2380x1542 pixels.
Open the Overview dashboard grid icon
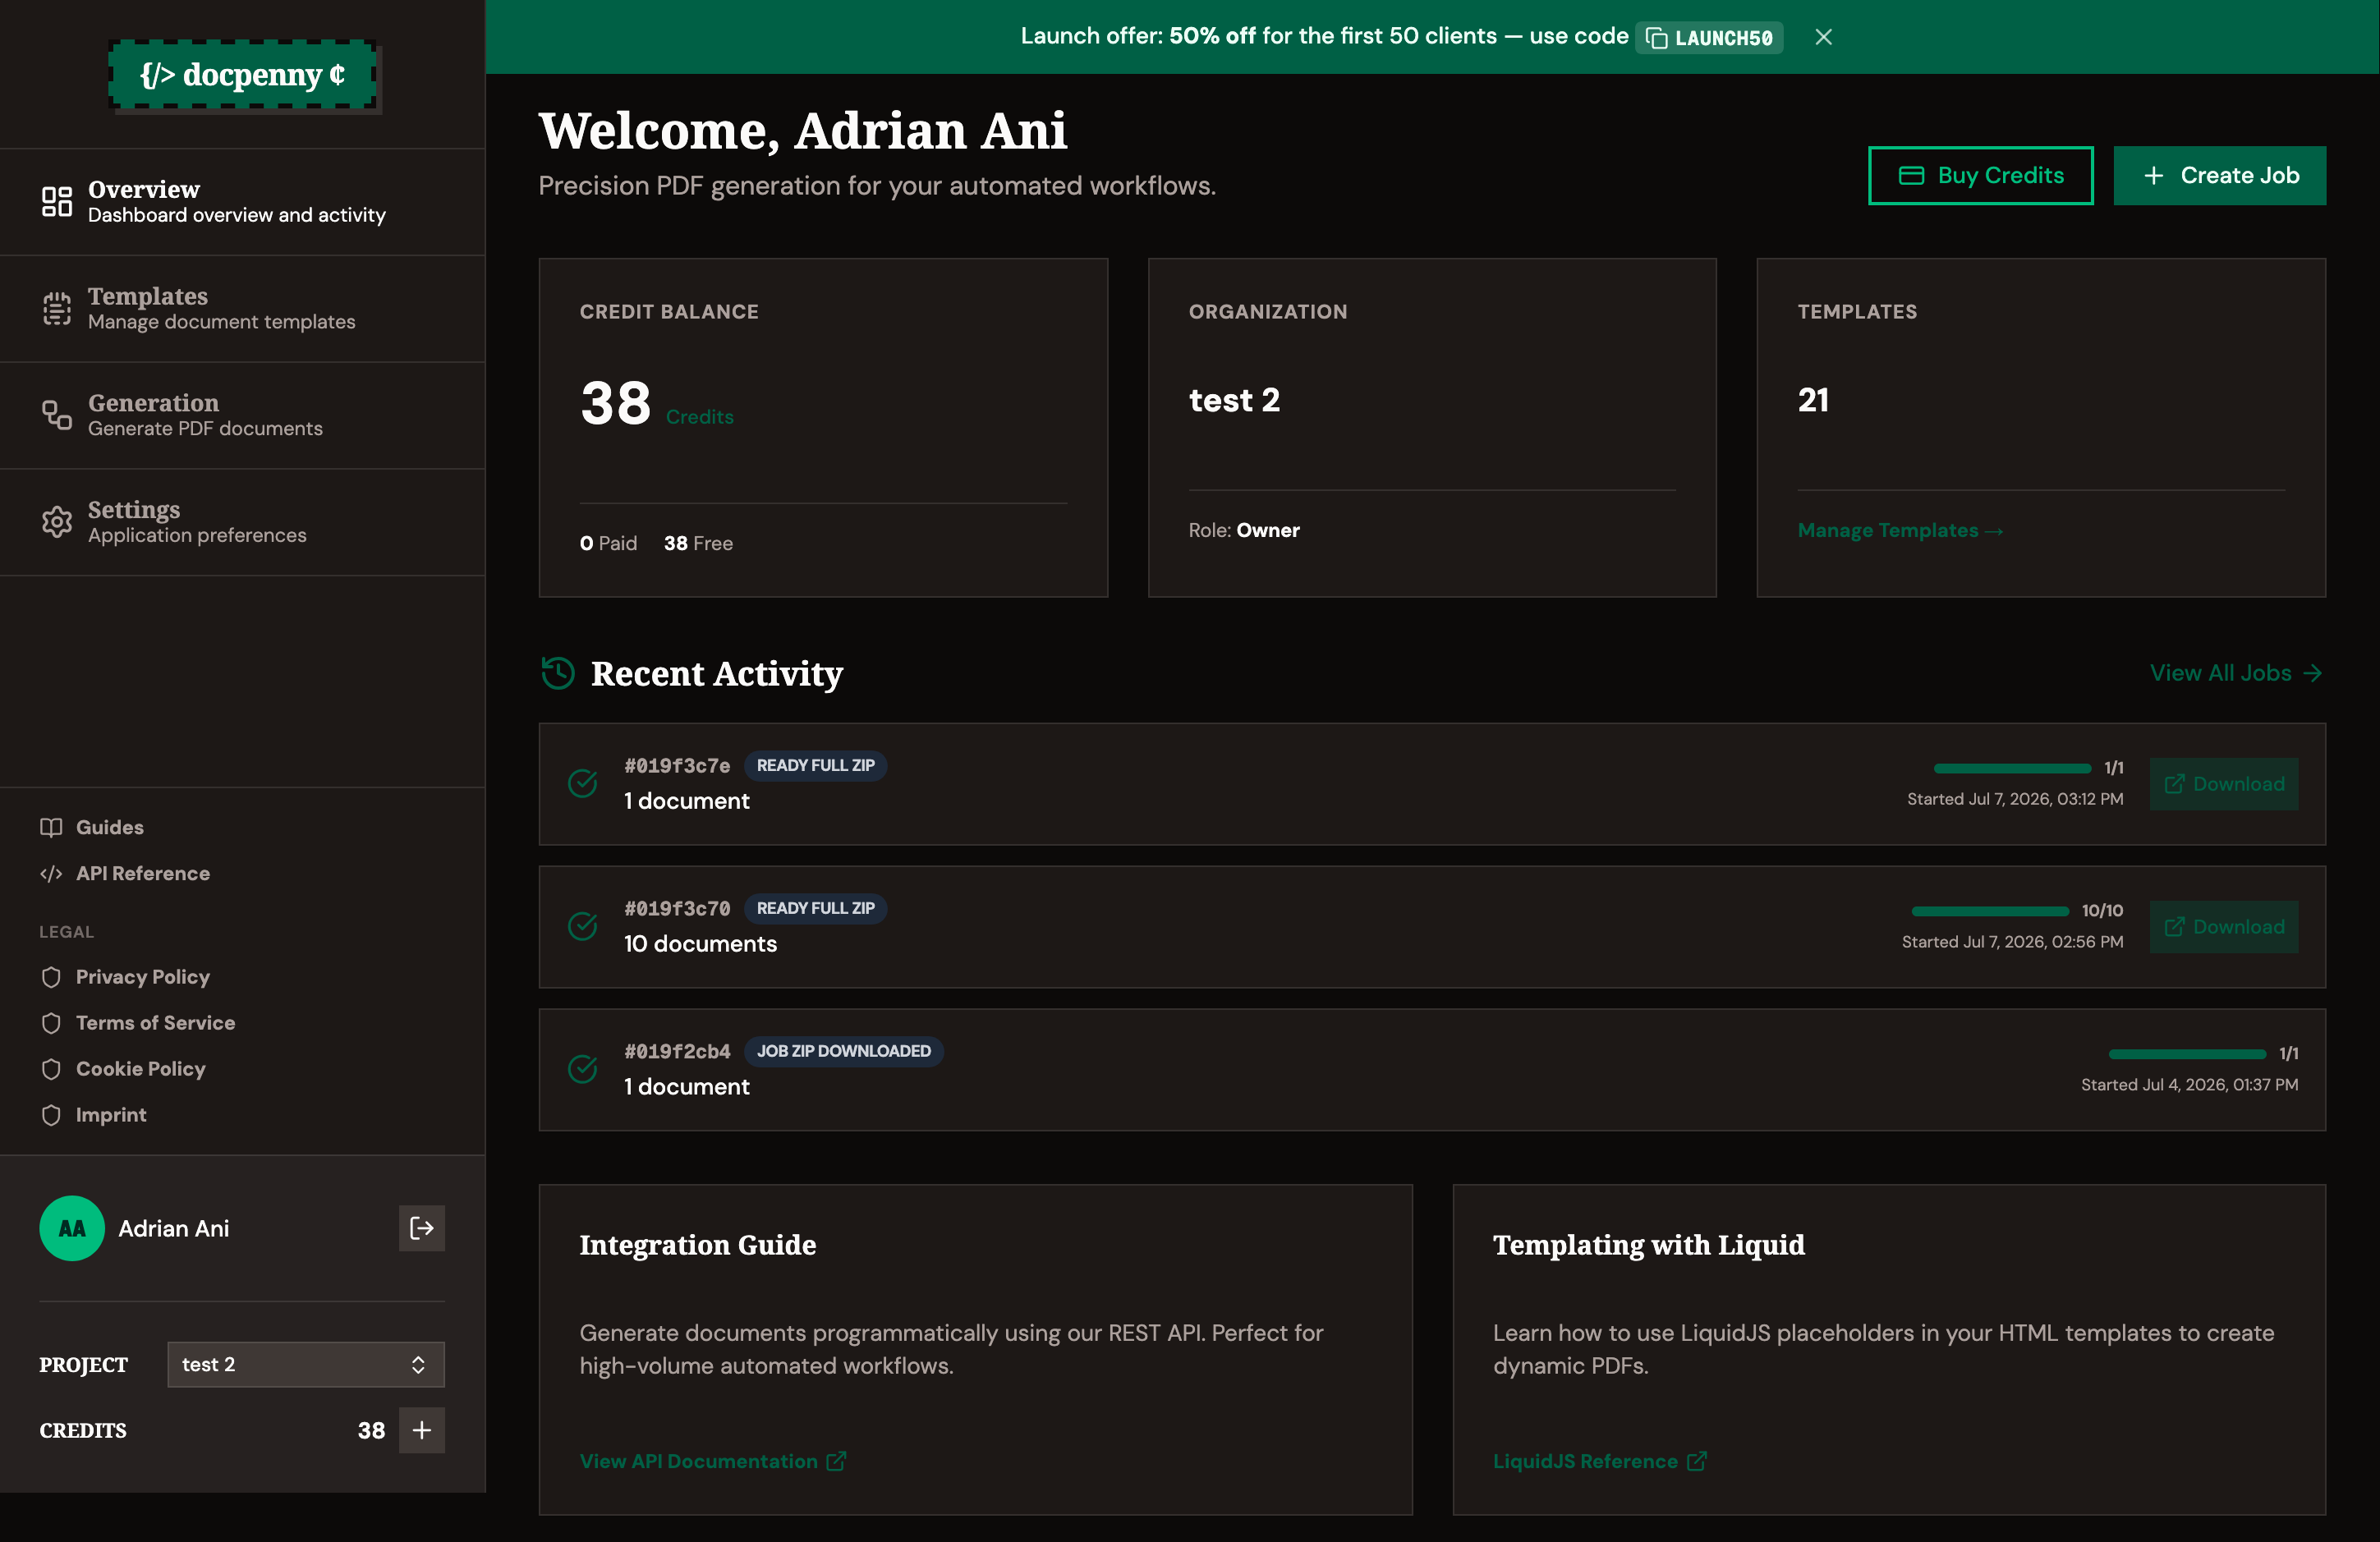coord(57,201)
